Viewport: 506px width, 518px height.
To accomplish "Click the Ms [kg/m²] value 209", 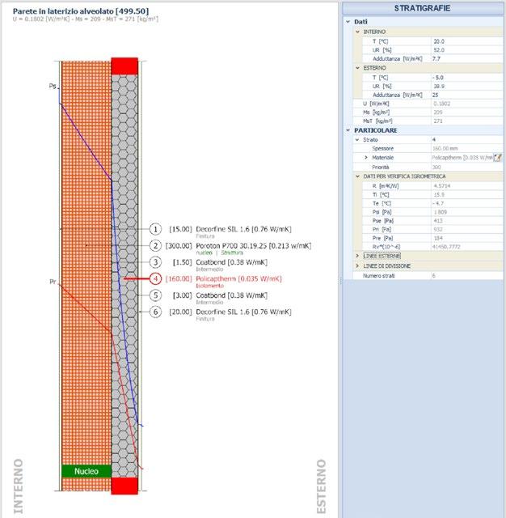I will point(467,113).
